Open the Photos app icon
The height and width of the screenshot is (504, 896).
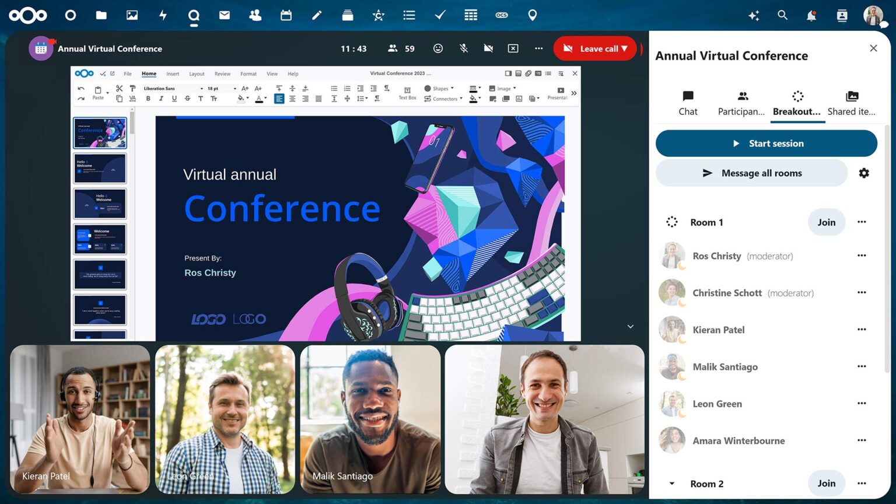(132, 15)
